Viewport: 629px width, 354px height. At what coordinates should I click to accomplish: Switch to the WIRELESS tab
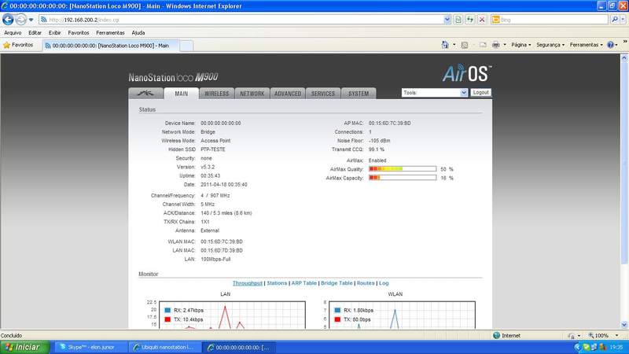[217, 93]
